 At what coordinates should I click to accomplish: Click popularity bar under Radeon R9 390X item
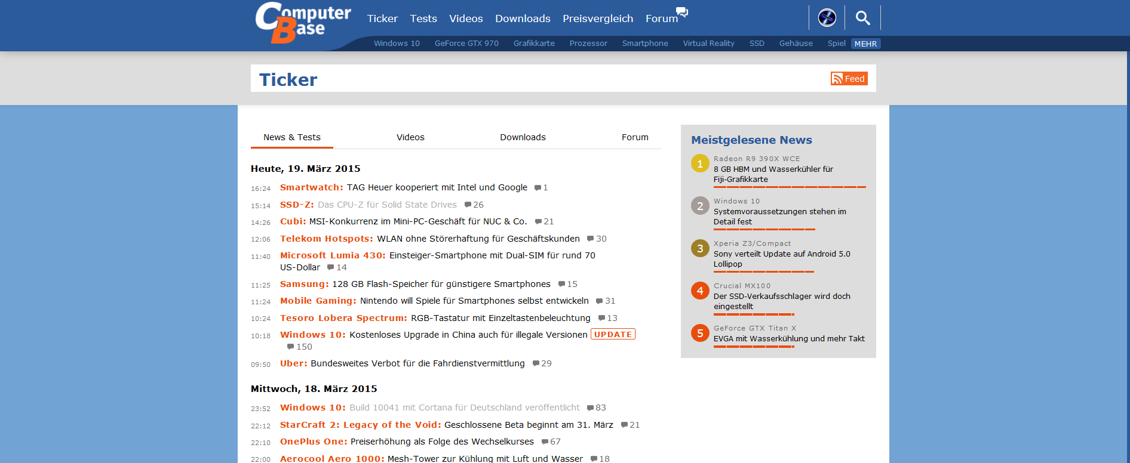coord(790,187)
